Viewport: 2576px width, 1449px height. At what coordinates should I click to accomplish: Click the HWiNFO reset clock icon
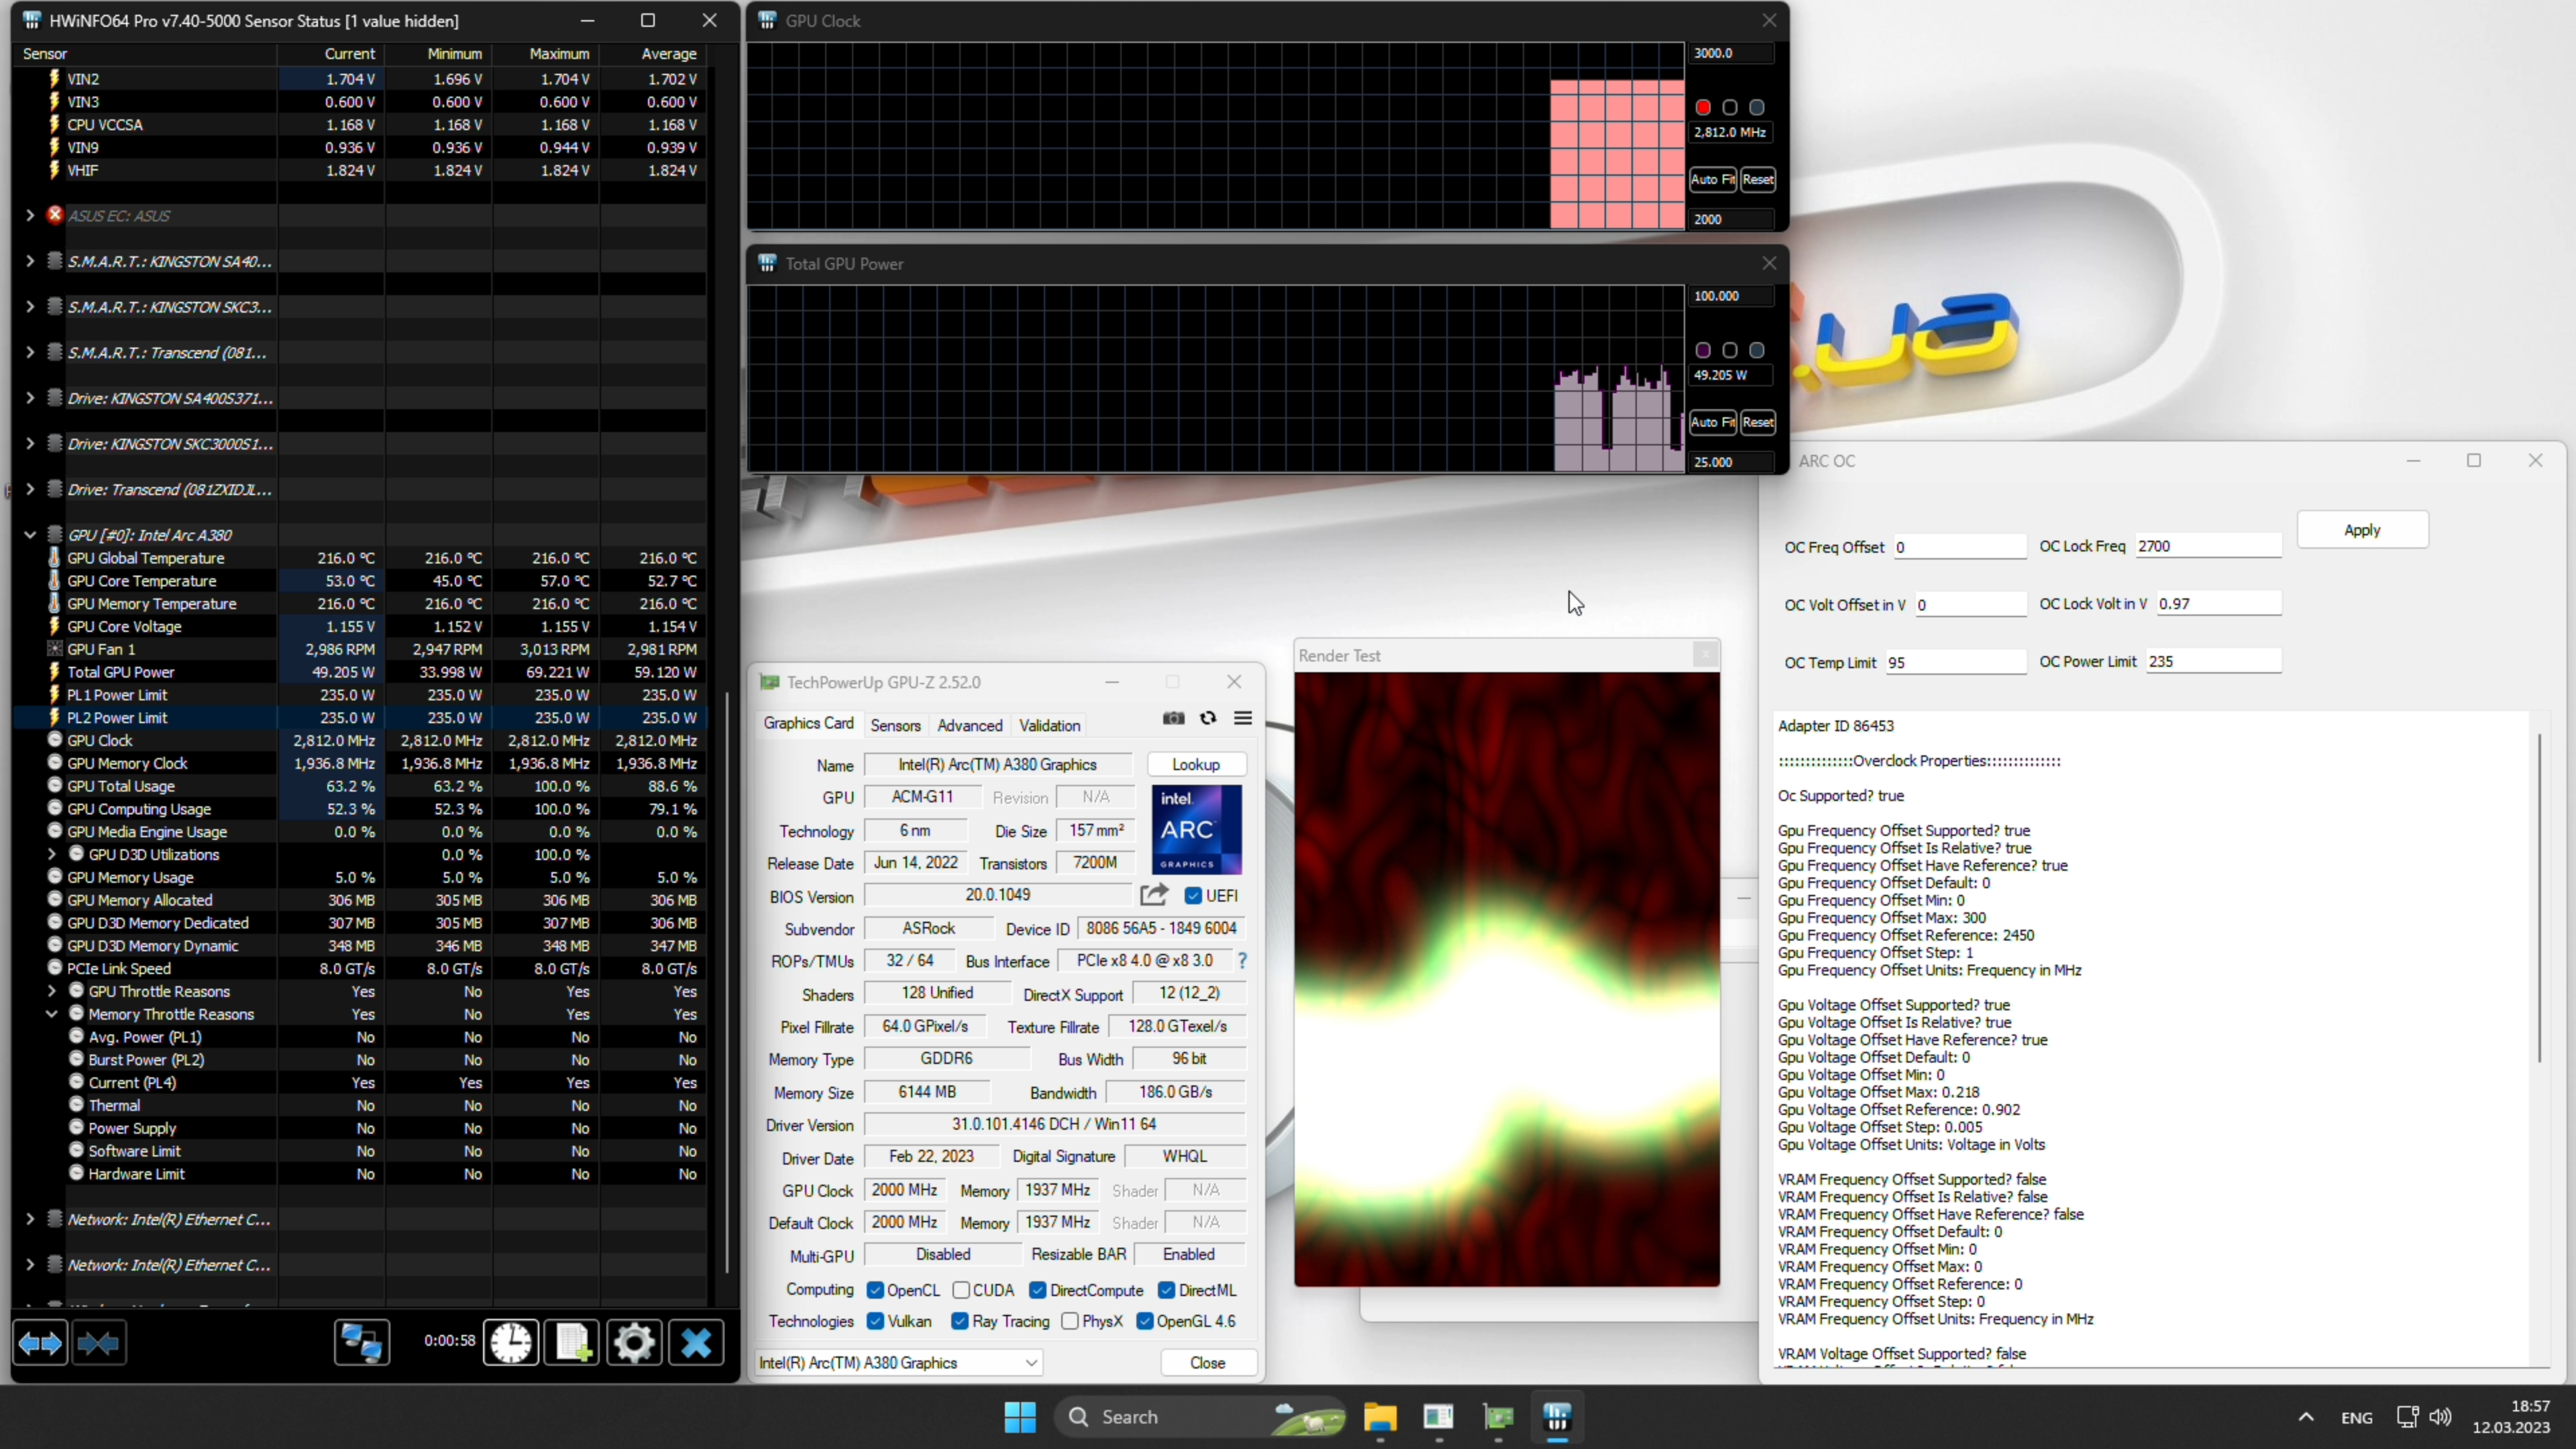tap(511, 1342)
